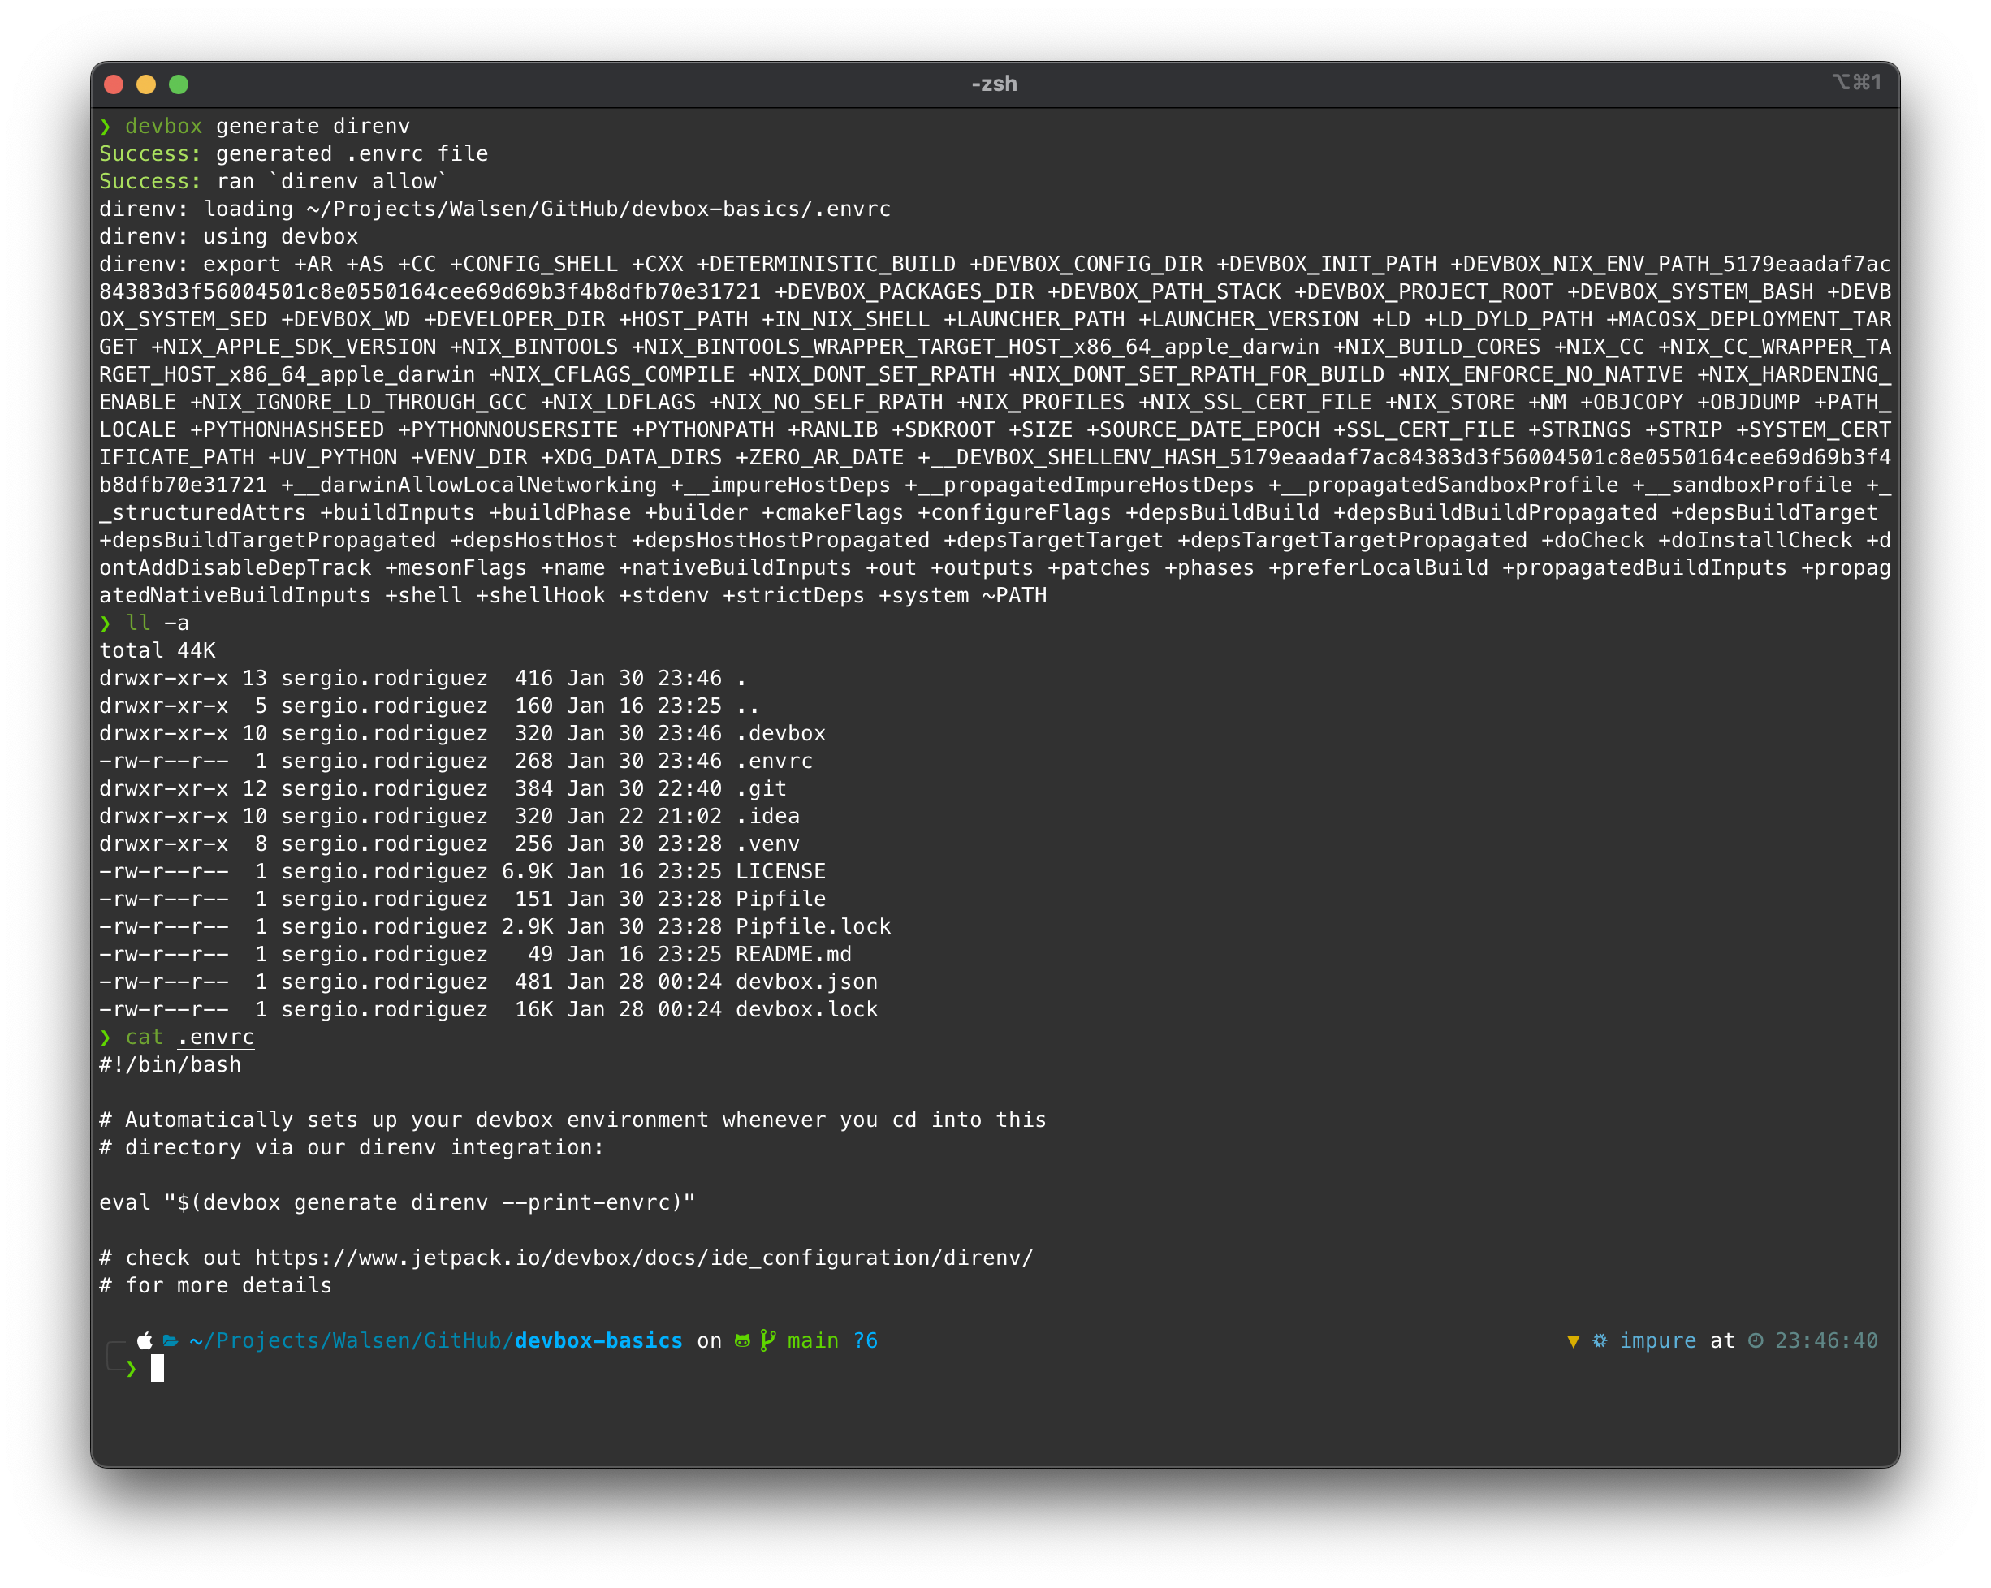Click the folder icon in the prompt
This screenshot has height=1588, width=1991.
point(171,1340)
